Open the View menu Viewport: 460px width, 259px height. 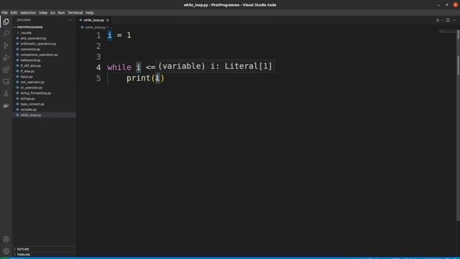point(43,13)
